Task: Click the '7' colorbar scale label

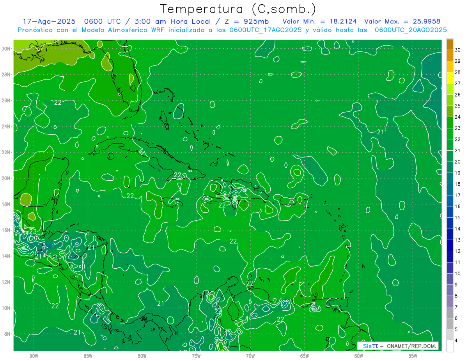Action: [x=457, y=307]
